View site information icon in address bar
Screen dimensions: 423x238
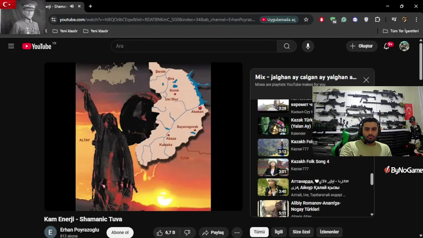[x=54, y=20]
